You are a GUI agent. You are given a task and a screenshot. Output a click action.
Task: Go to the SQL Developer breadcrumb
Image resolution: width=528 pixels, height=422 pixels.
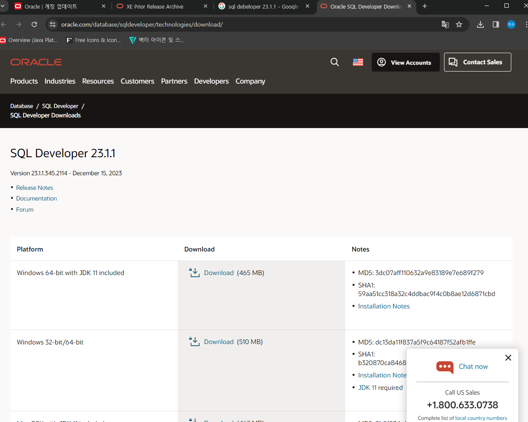[x=60, y=106]
